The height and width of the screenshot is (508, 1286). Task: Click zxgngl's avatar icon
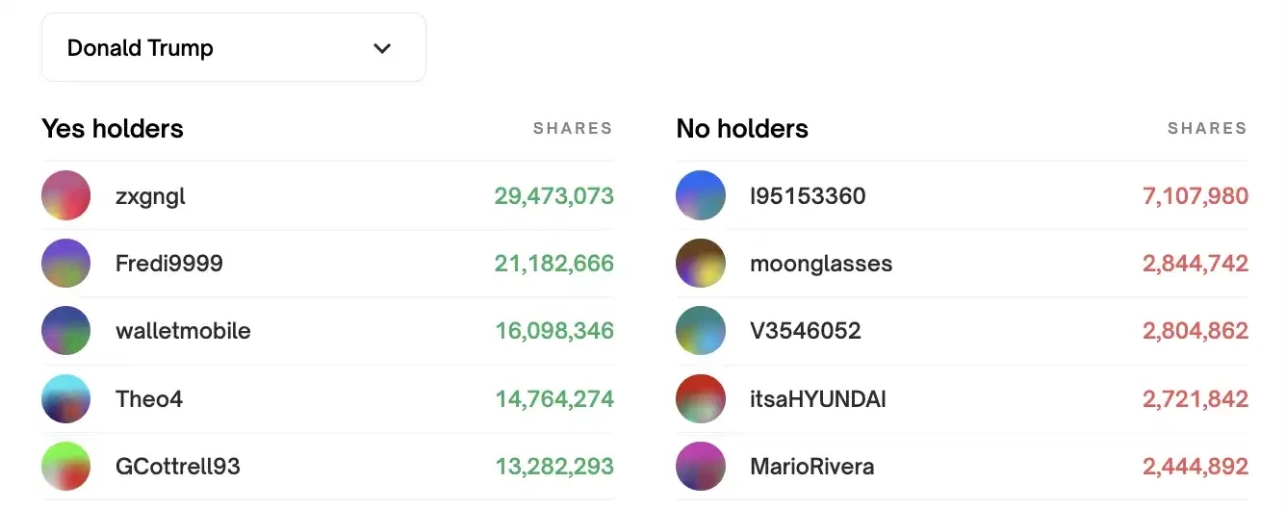pyautogui.click(x=65, y=196)
